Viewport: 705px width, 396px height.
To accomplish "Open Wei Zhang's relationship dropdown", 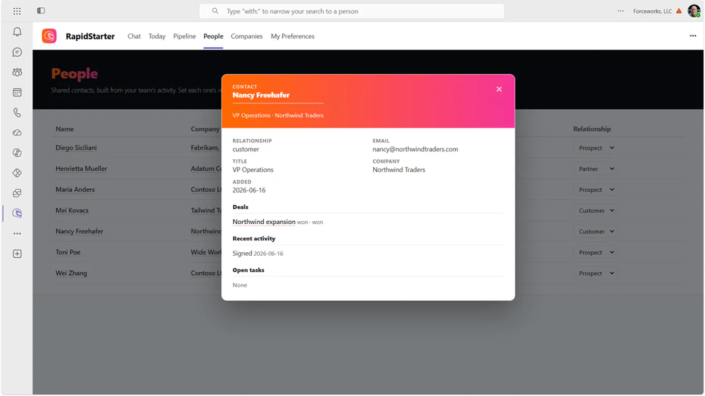I will pyautogui.click(x=596, y=273).
